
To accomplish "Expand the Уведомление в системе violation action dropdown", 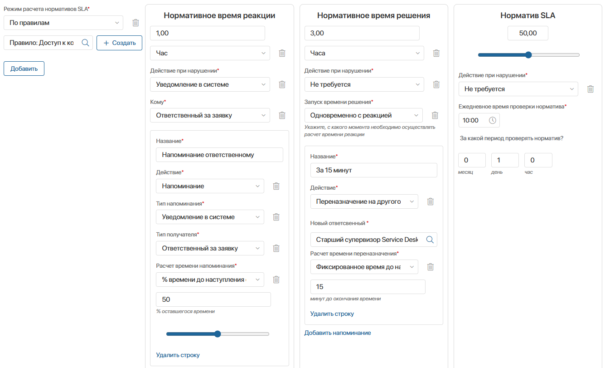I will 210,84.
